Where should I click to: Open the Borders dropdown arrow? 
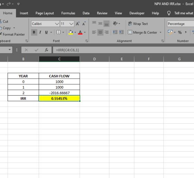coord(63,33)
